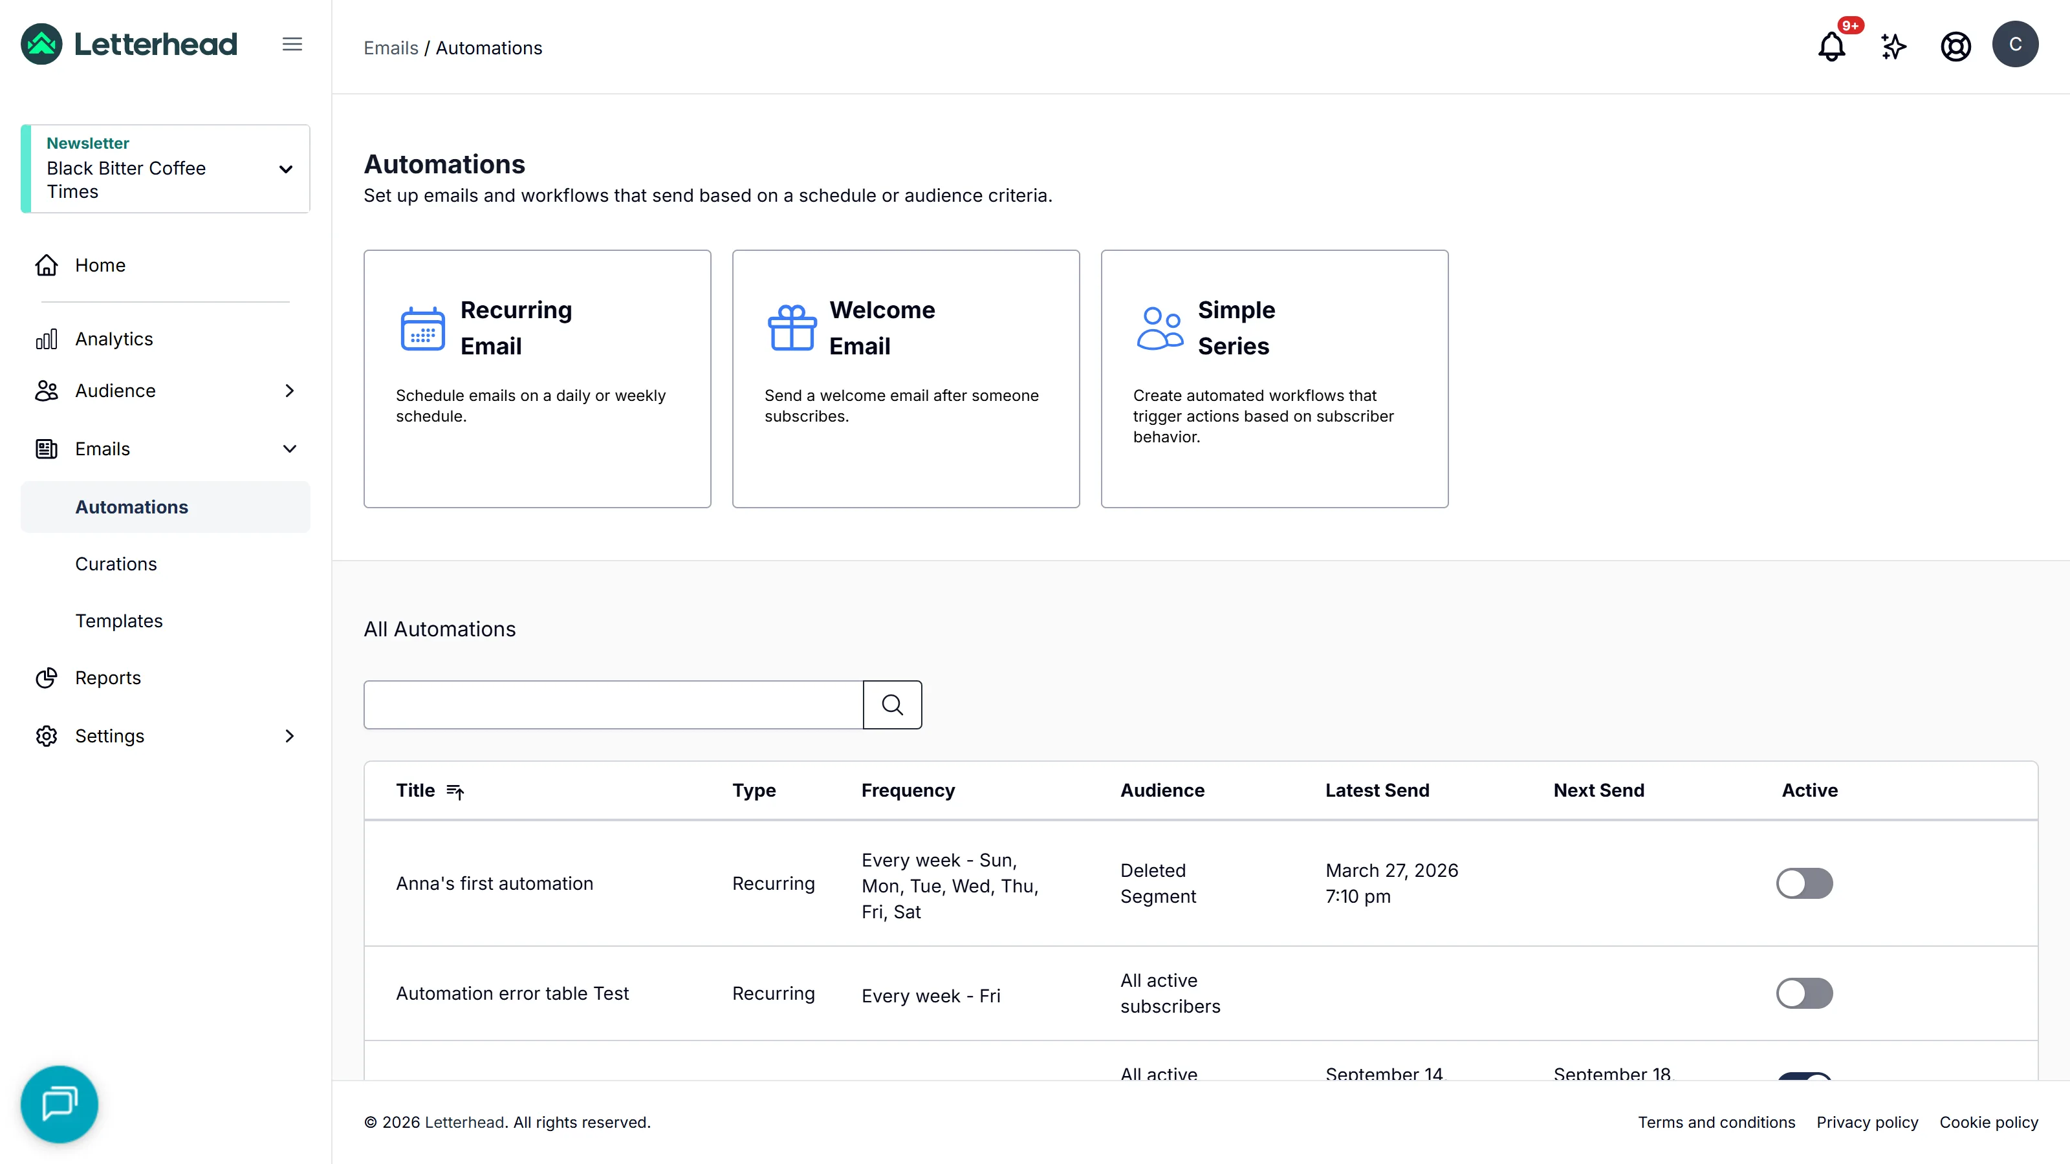Click the automations search input field
The image size is (2070, 1164).
click(x=613, y=704)
